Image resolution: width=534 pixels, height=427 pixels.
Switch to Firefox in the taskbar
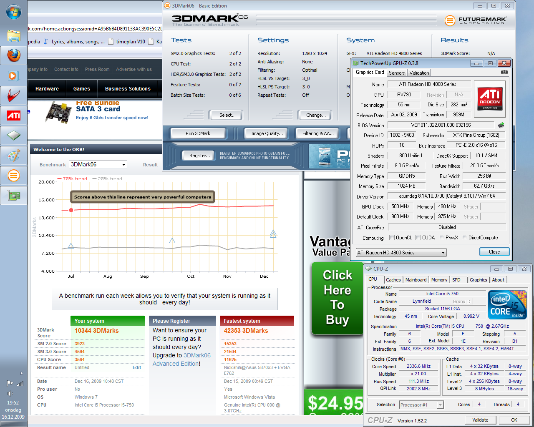(x=13, y=55)
